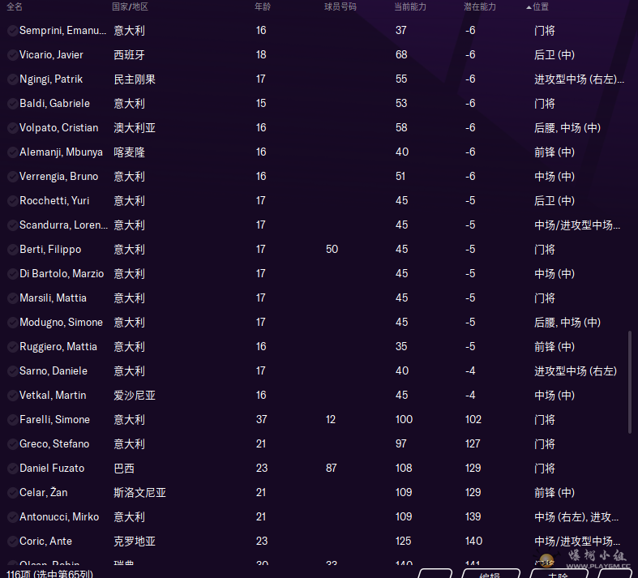Sort the list by 当前能力 column
Viewport: 638px width, 578px height.
(409, 6)
